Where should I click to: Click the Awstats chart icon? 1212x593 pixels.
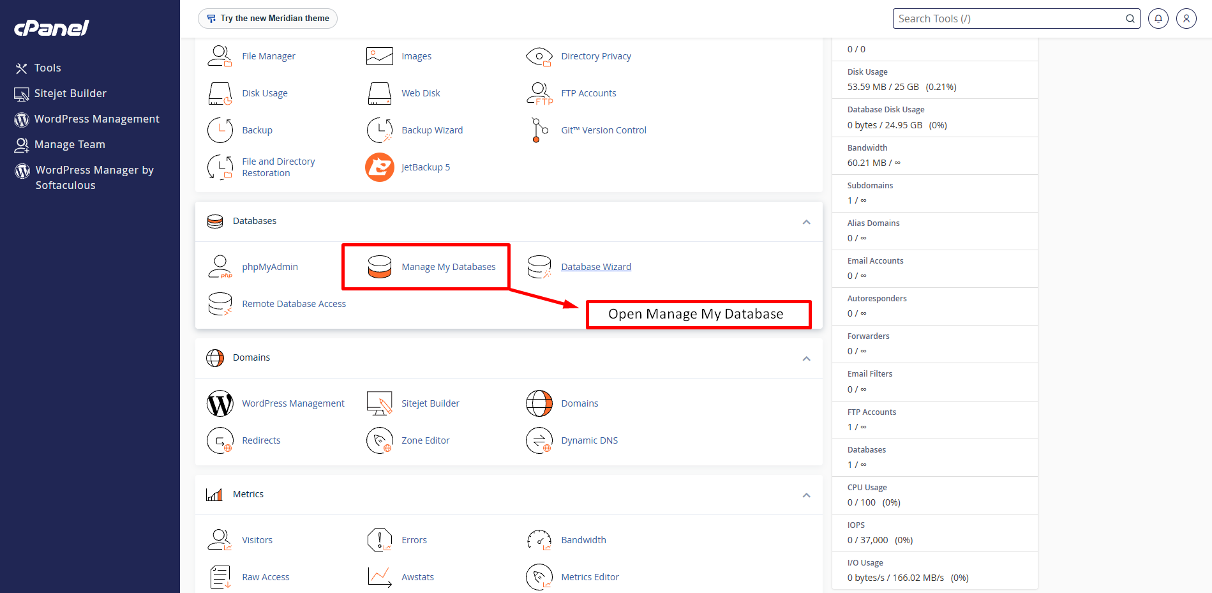[x=379, y=577]
